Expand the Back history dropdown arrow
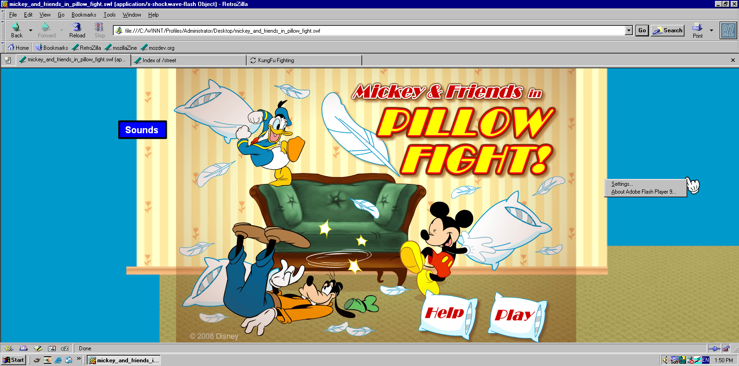This screenshot has height=366, width=739. point(30,30)
